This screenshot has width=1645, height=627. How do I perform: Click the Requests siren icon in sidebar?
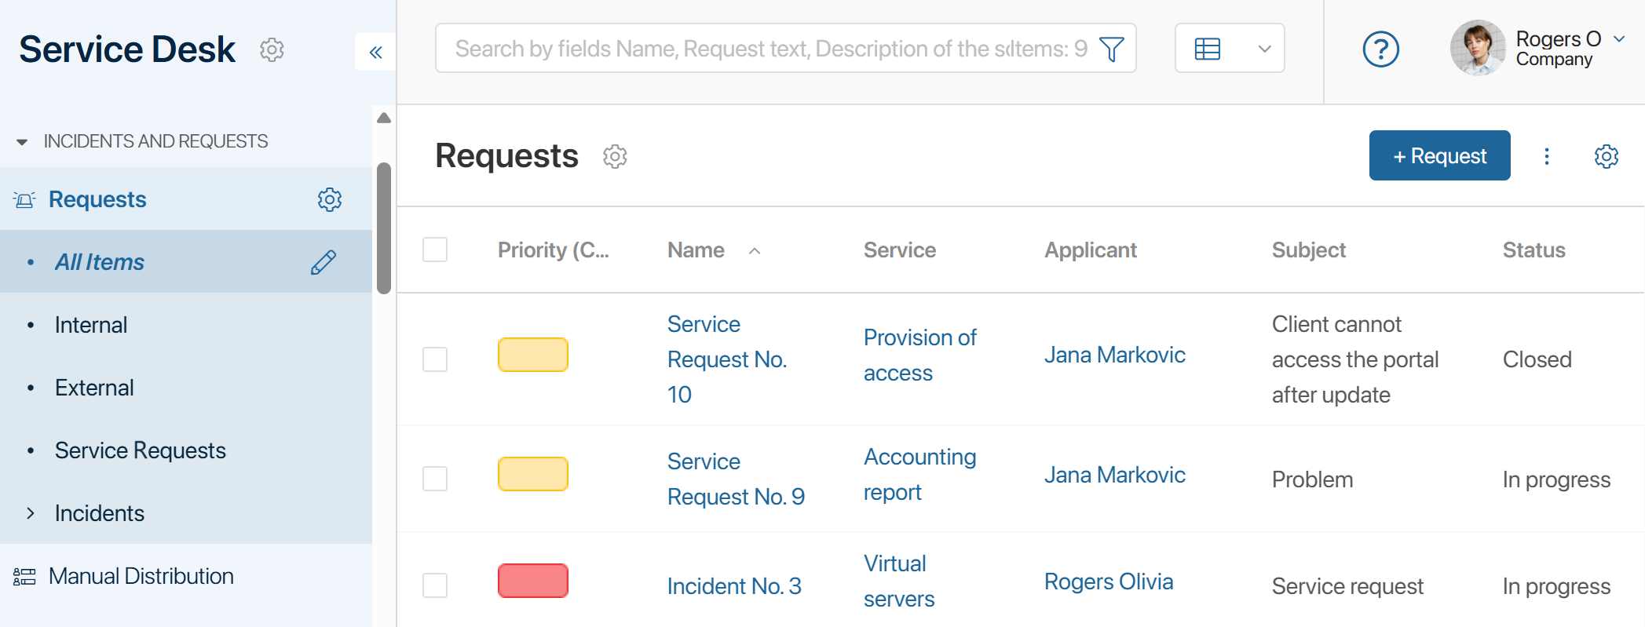(24, 200)
